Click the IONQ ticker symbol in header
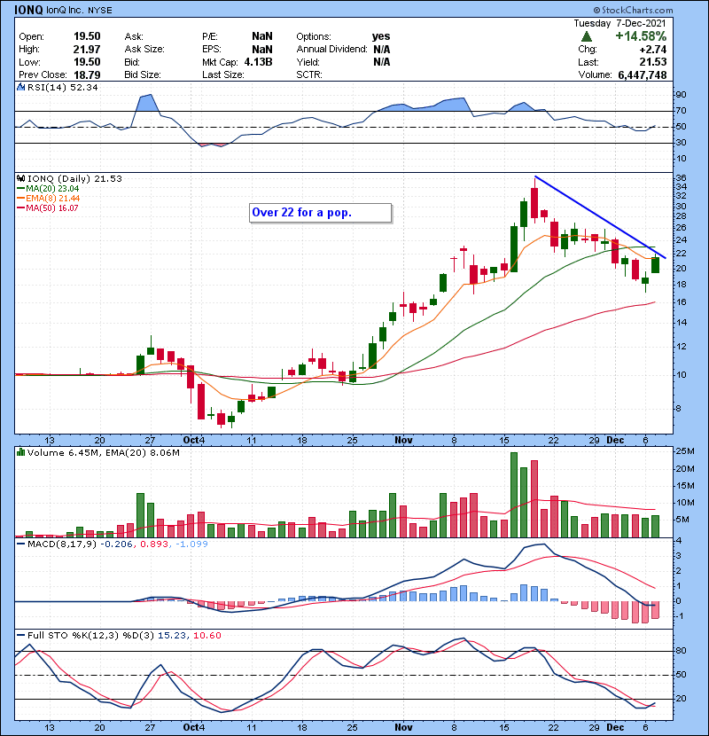This screenshot has height=736, width=709. 28,10
